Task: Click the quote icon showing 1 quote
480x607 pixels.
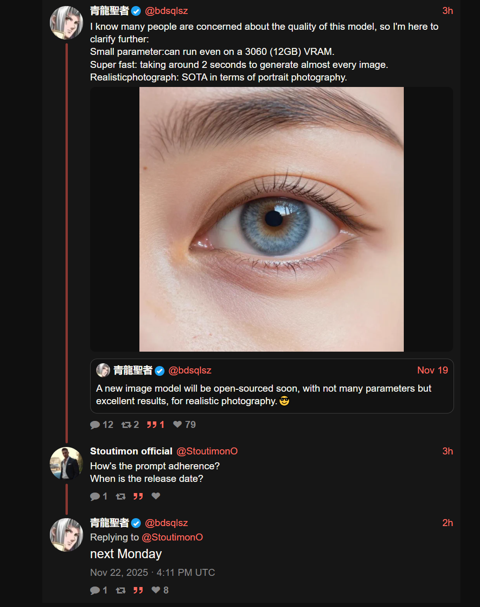Action: pyautogui.click(x=151, y=425)
